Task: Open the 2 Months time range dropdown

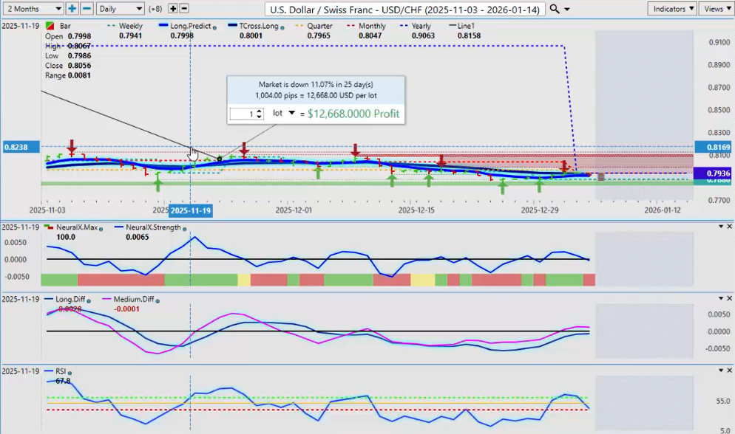Action: click(33, 9)
